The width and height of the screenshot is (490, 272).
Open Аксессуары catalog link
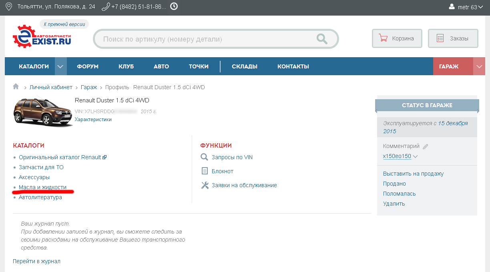pyautogui.click(x=34, y=177)
